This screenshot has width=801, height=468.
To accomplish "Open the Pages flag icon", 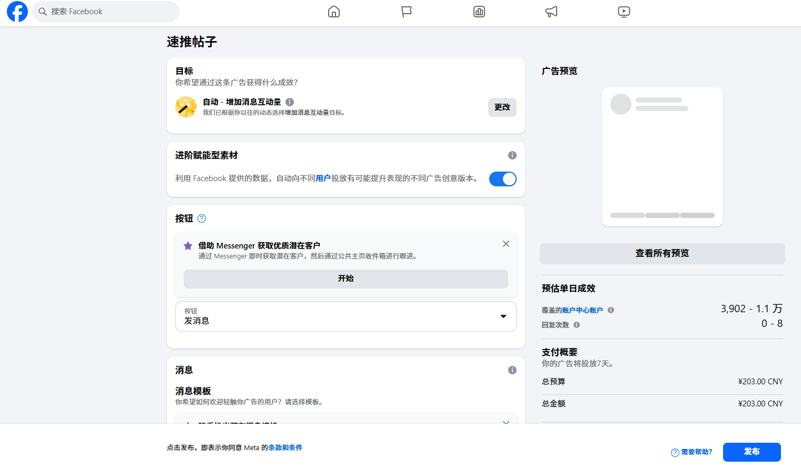I will point(407,12).
